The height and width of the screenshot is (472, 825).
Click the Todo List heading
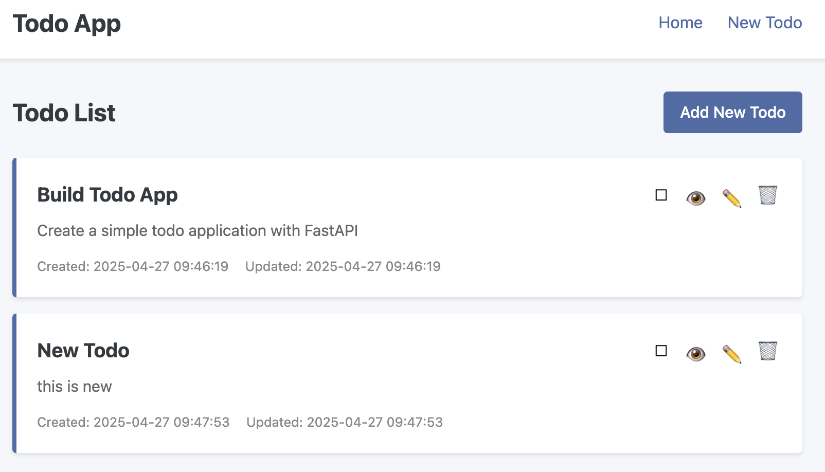(64, 113)
